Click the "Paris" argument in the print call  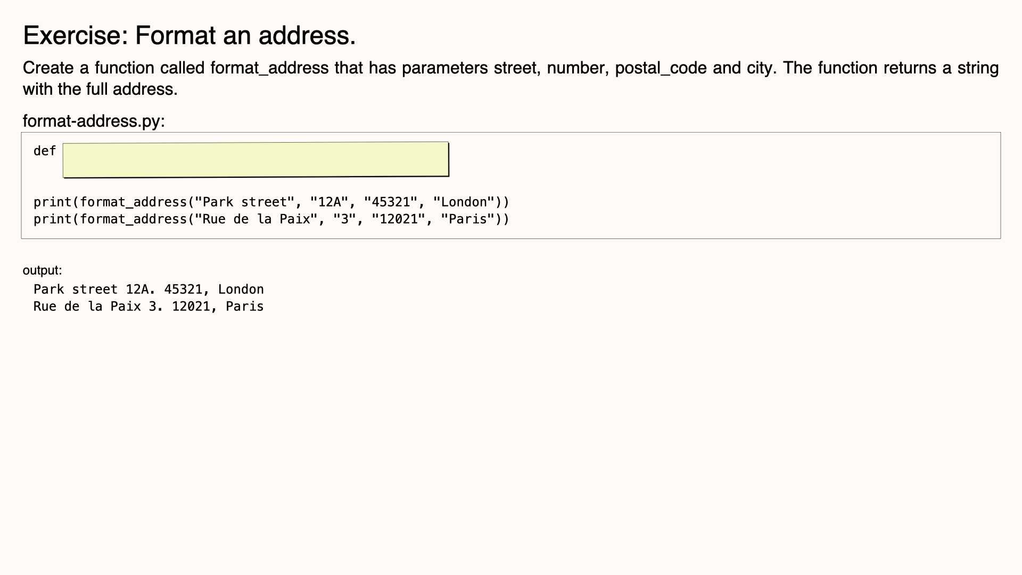pyautogui.click(x=468, y=219)
